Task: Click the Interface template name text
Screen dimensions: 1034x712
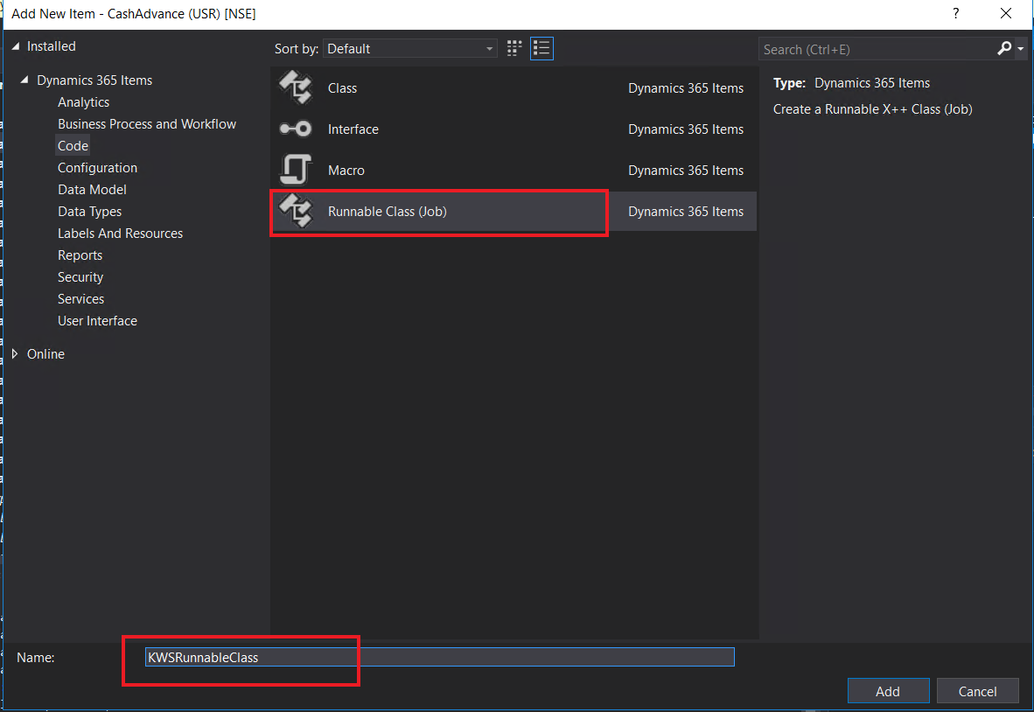Action: coord(353,129)
